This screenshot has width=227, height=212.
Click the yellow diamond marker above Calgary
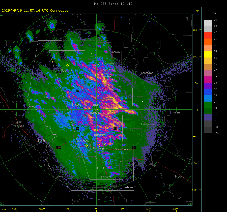pos(100,145)
